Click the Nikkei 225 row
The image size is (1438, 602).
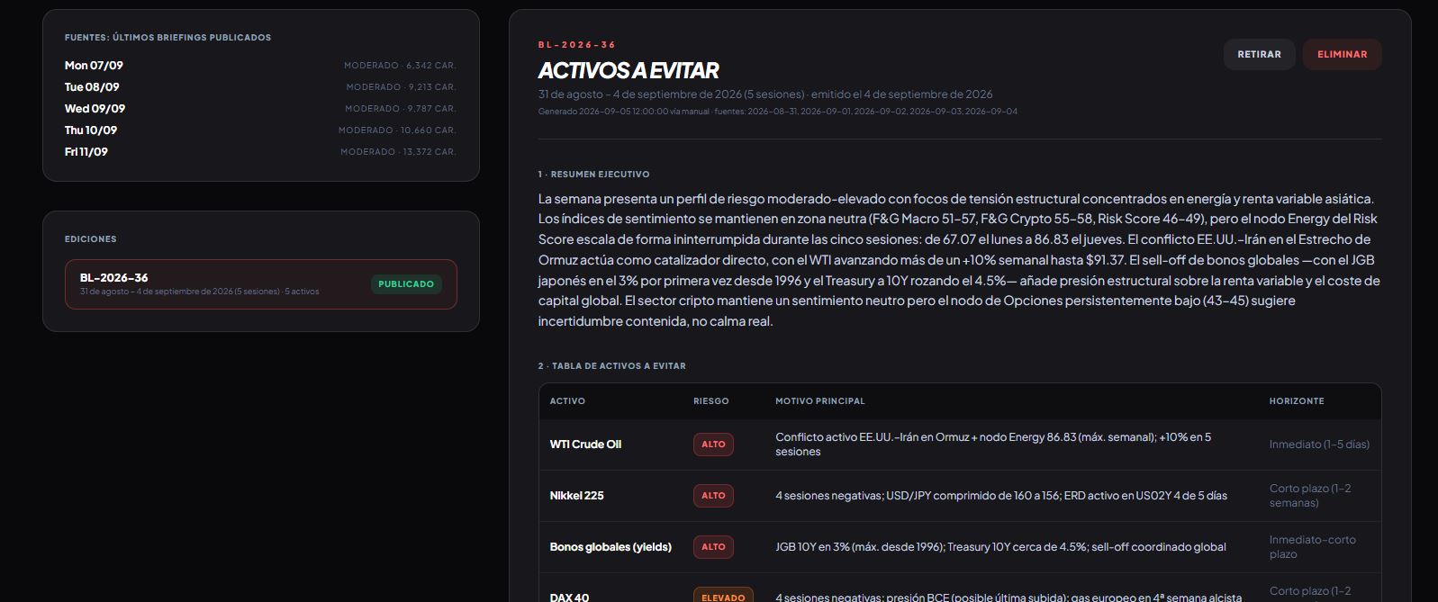click(960, 496)
